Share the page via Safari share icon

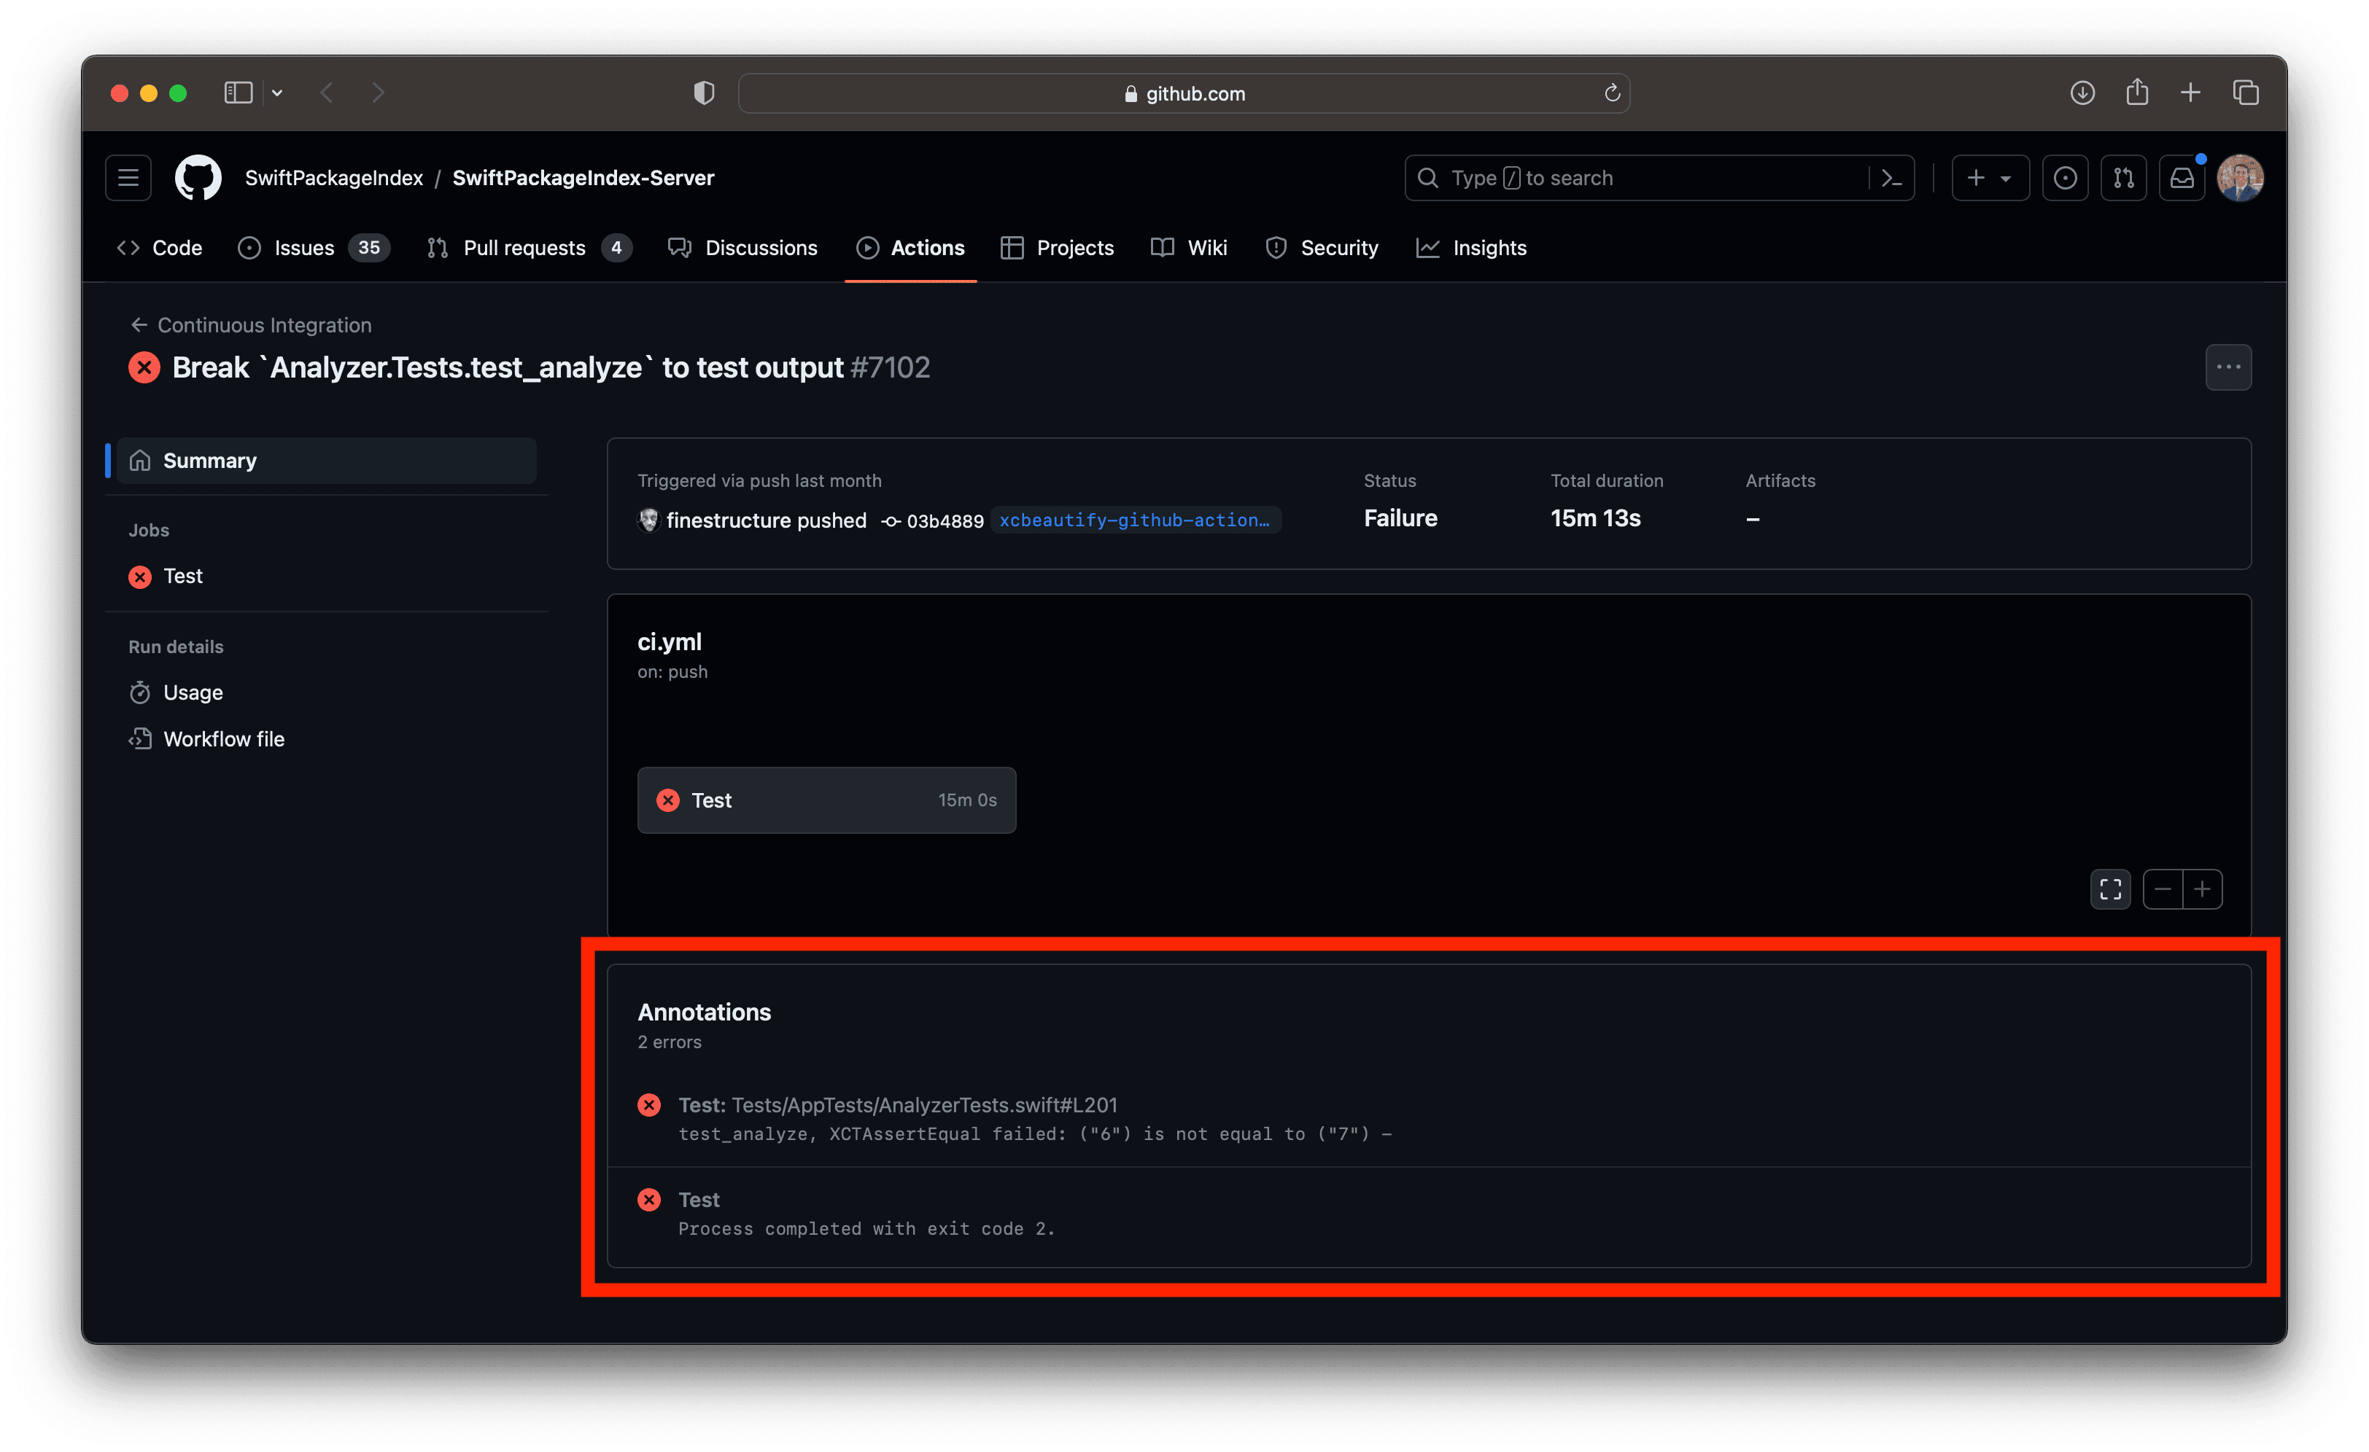(2136, 93)
